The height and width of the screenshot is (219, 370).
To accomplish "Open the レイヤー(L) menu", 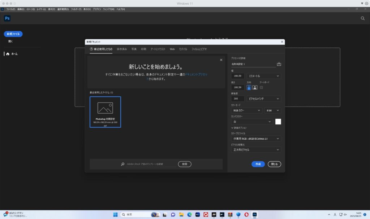I will click(41, 9).
